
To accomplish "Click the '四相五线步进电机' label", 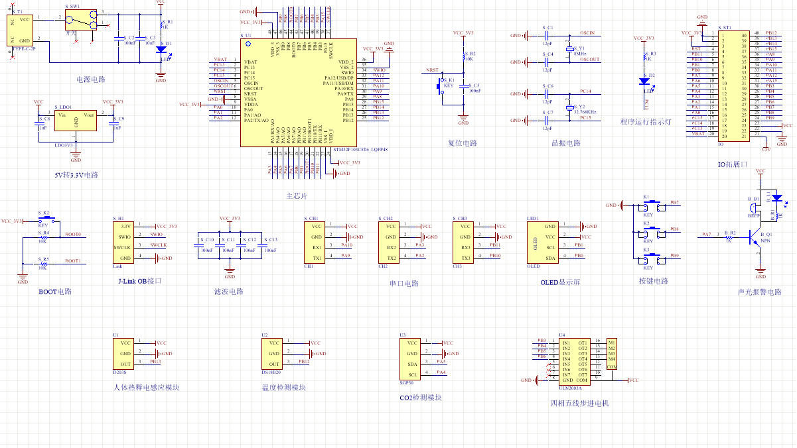I will 579,403.
